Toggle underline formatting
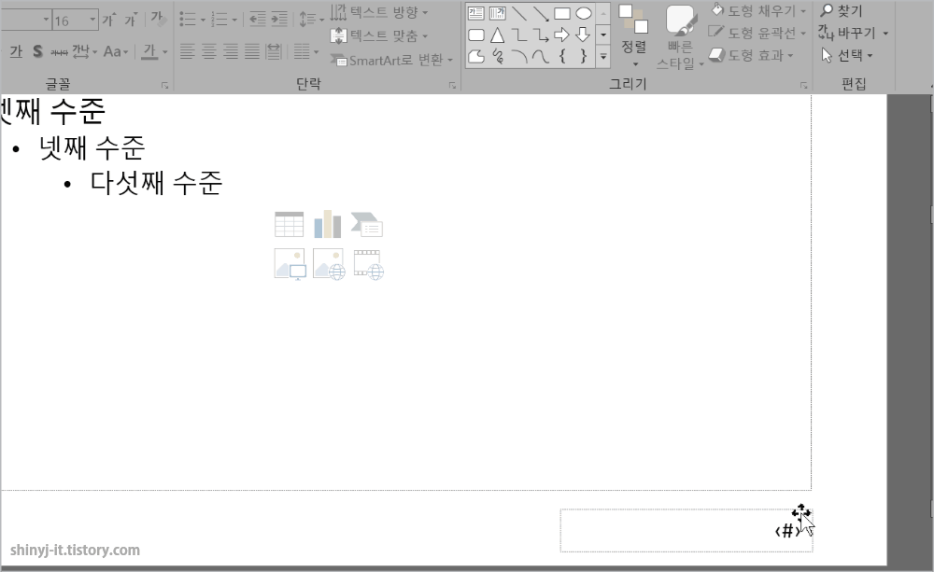Screen dimensions: 934x572 pyautogui.click(x=16, y=51)
